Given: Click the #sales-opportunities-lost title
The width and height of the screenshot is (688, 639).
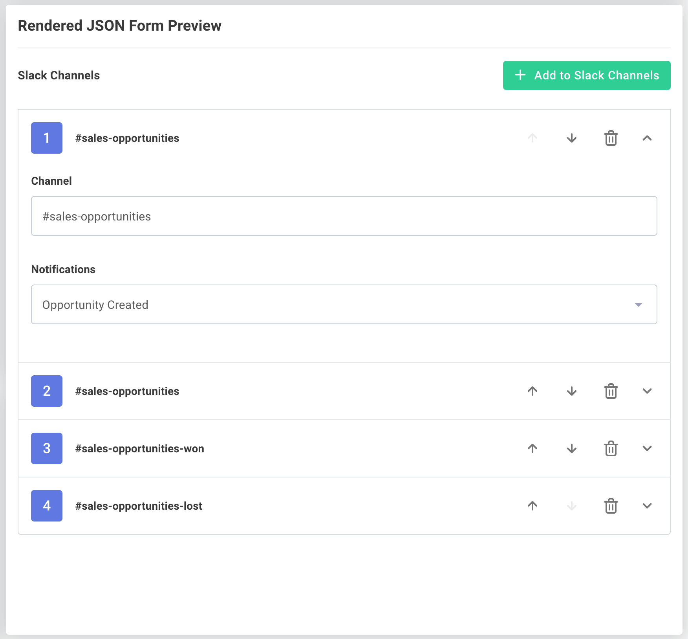Looking at the screenshot, I should (139, 506).
